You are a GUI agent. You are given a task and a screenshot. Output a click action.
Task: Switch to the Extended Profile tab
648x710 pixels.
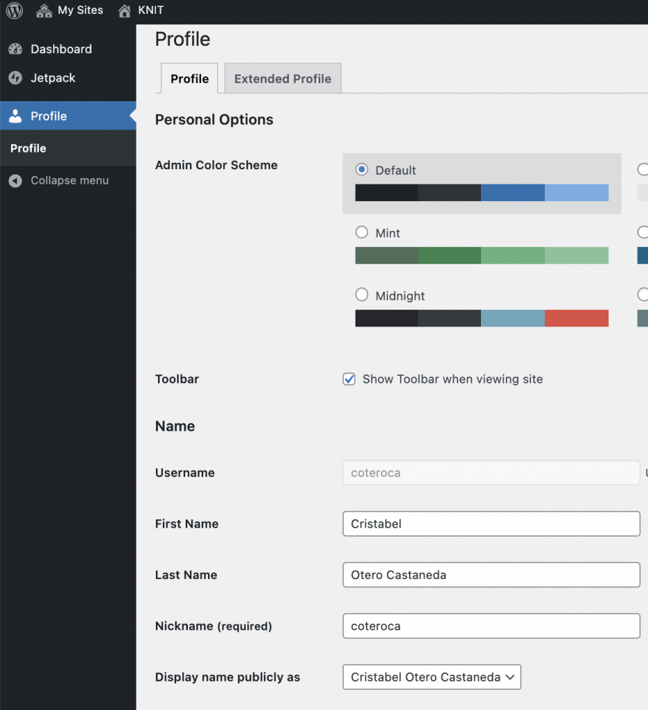coord(283,78)
